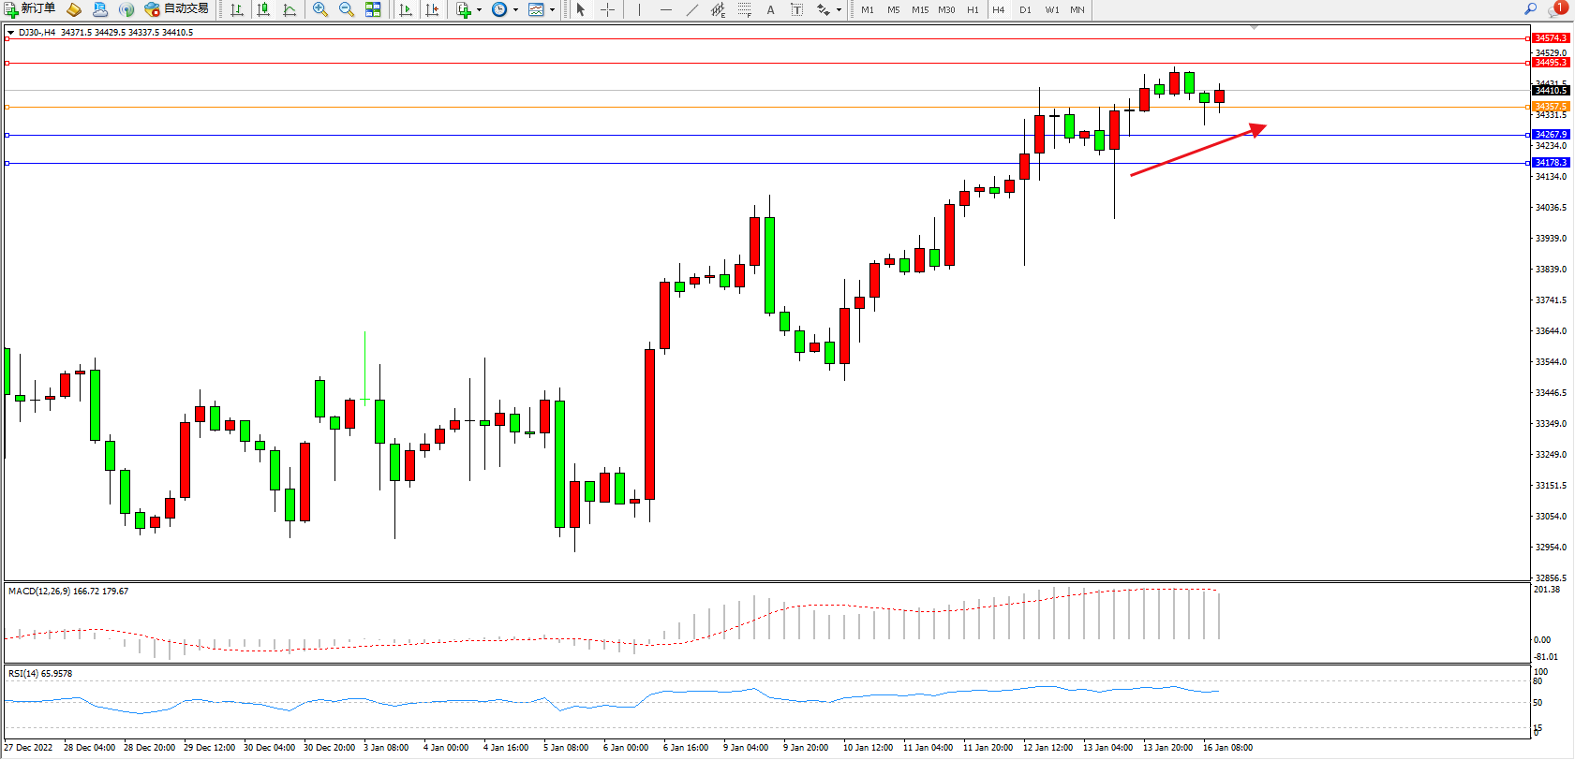Image resolution: width=1575 pixels, height=760 pixels.
Task: Choose the diagonal trendline drawing tool
Action: [x=691, y=9]
